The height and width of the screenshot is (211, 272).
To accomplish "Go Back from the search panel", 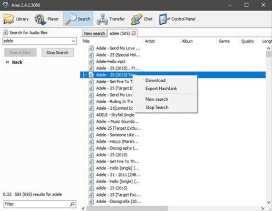I will pos(14,62).
